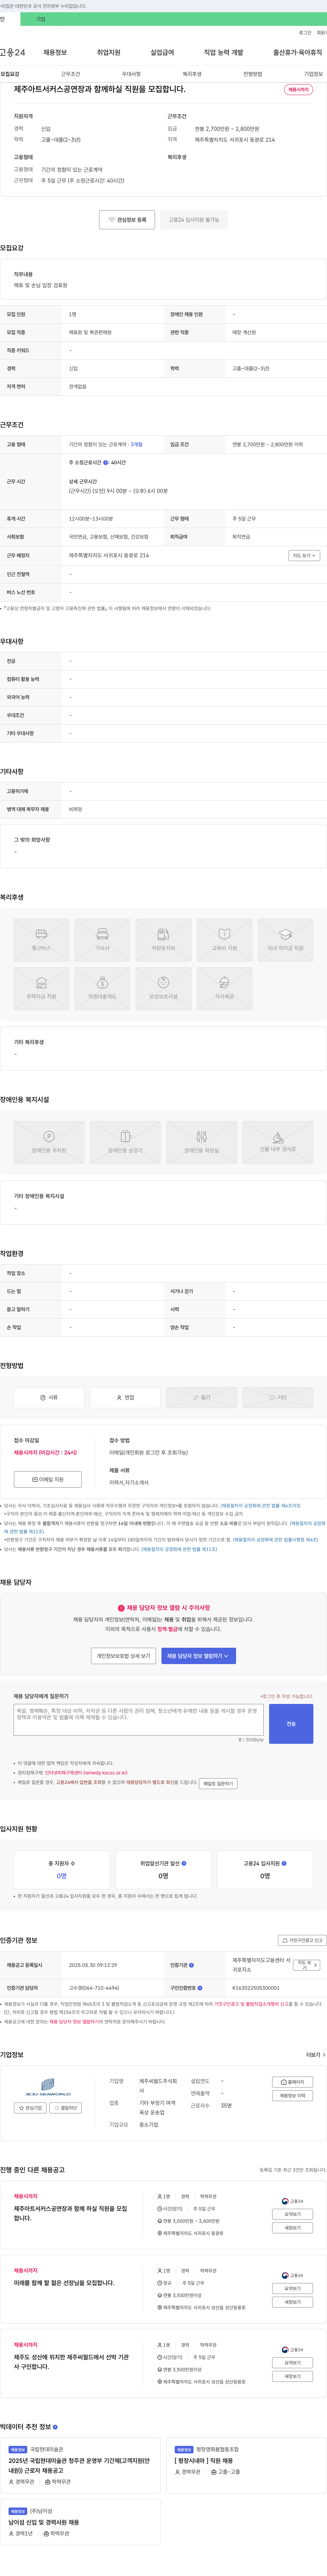Screen dimensions: 327x2576
Task: Click the 직원대출제도 icon
Action: click(x=102, y=988)
